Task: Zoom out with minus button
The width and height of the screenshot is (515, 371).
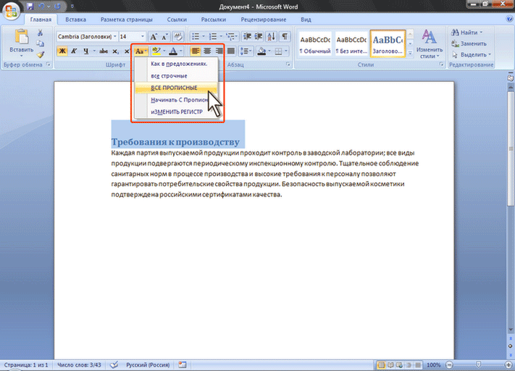Action: tap(449, 364)
